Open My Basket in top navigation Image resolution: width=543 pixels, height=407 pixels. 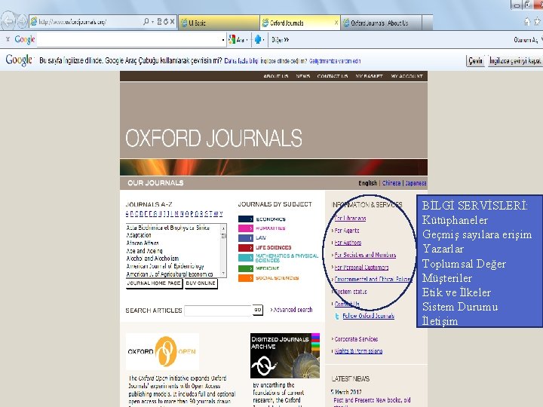369,76
